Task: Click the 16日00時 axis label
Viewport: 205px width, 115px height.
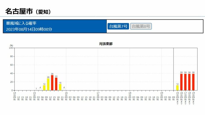Action: click(66, 96)
